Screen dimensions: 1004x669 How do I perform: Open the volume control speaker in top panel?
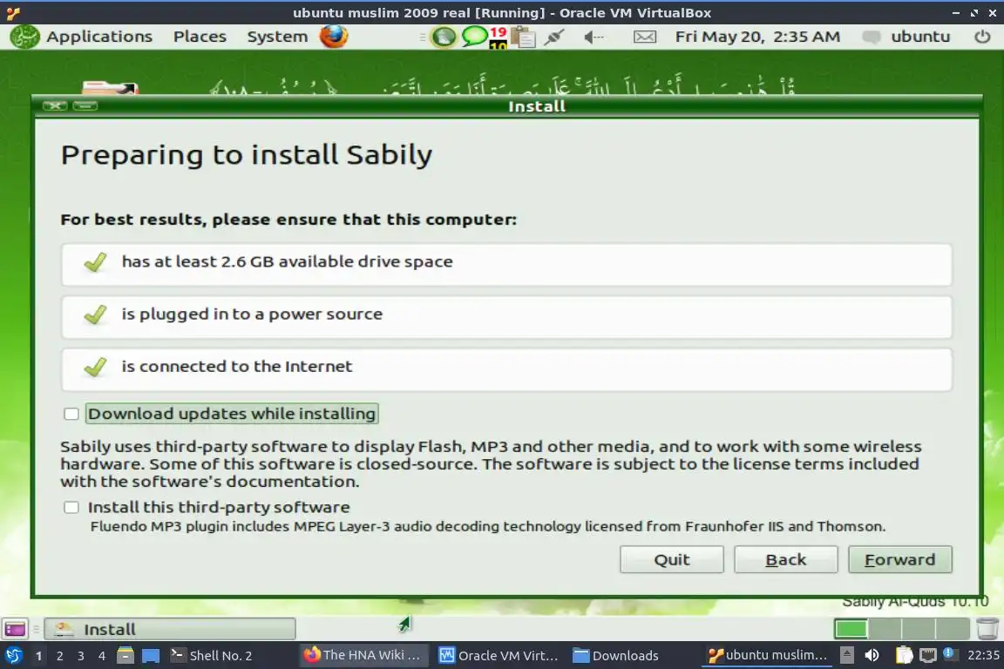[x=594, y=37]
